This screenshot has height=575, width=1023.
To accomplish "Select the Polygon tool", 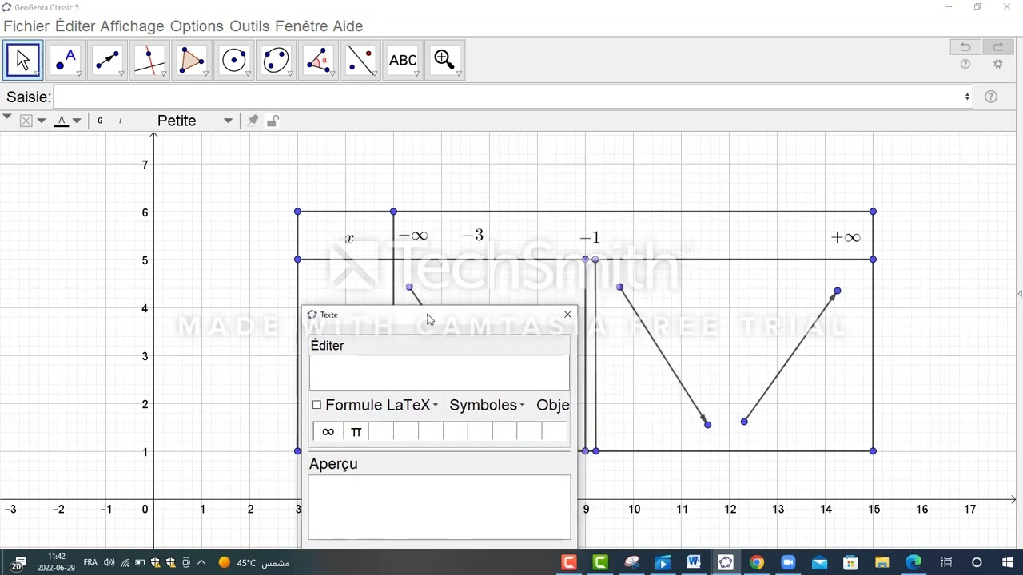I will (192, 60).
